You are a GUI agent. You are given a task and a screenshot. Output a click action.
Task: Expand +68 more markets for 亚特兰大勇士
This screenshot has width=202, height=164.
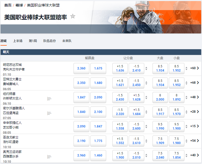click(x=194, y=83)
